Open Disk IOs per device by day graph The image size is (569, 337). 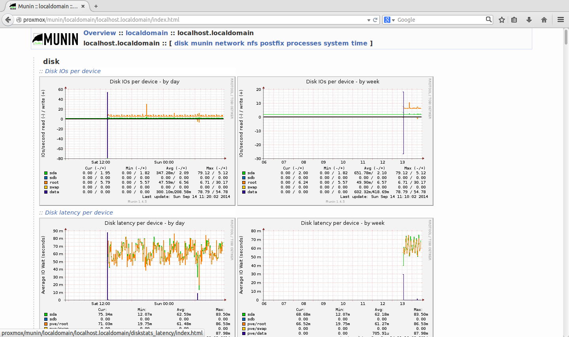(138, 141)
